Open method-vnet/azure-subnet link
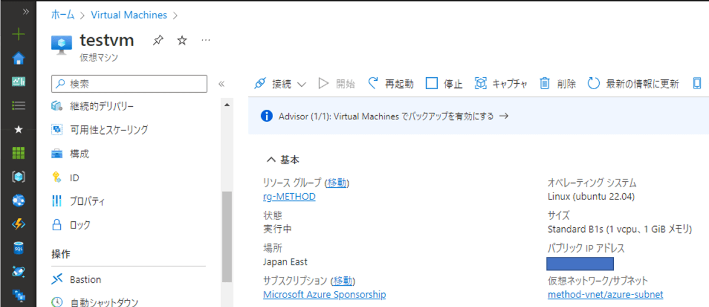The width and height of the screenshot is (709, 307). 606,294
